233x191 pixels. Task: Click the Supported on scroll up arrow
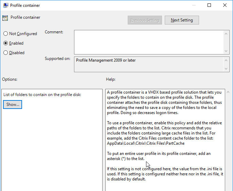pyautogui.click(x=226, y=60)
